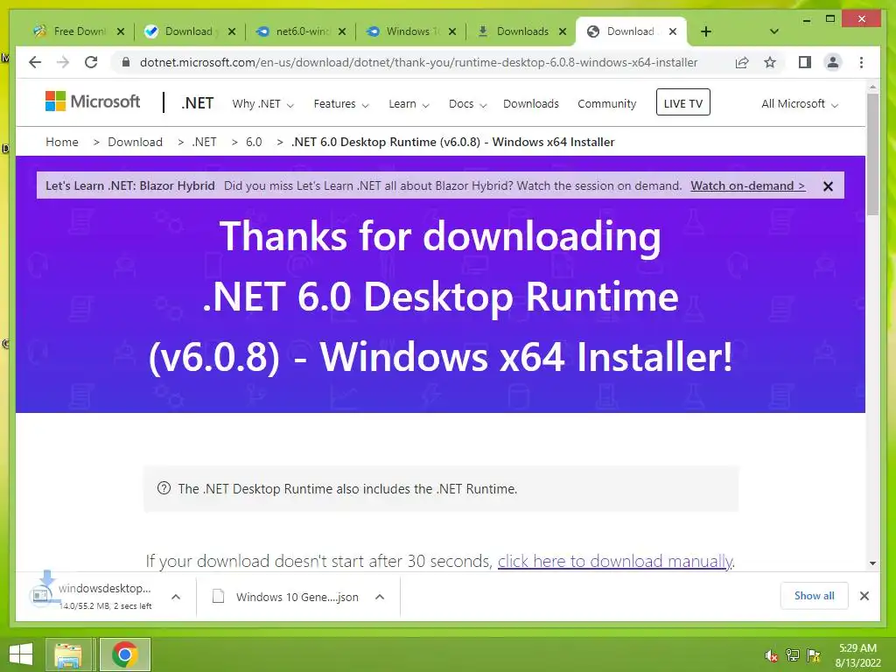Click the browser forward arrow
Screen dimensions: 896x672
pyautogui.click(x=63, y=62)
